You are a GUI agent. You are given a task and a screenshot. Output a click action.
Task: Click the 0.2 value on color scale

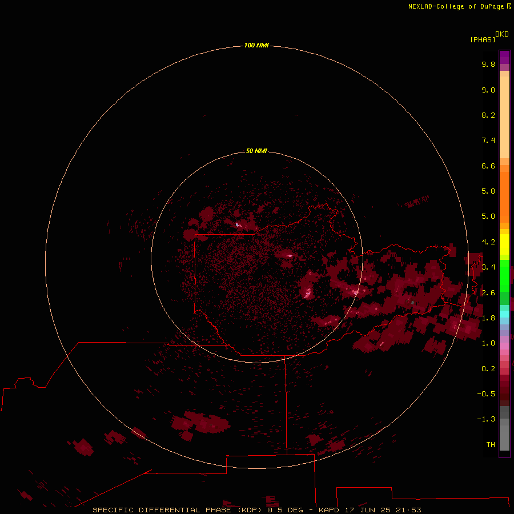(x=488, y=369)
